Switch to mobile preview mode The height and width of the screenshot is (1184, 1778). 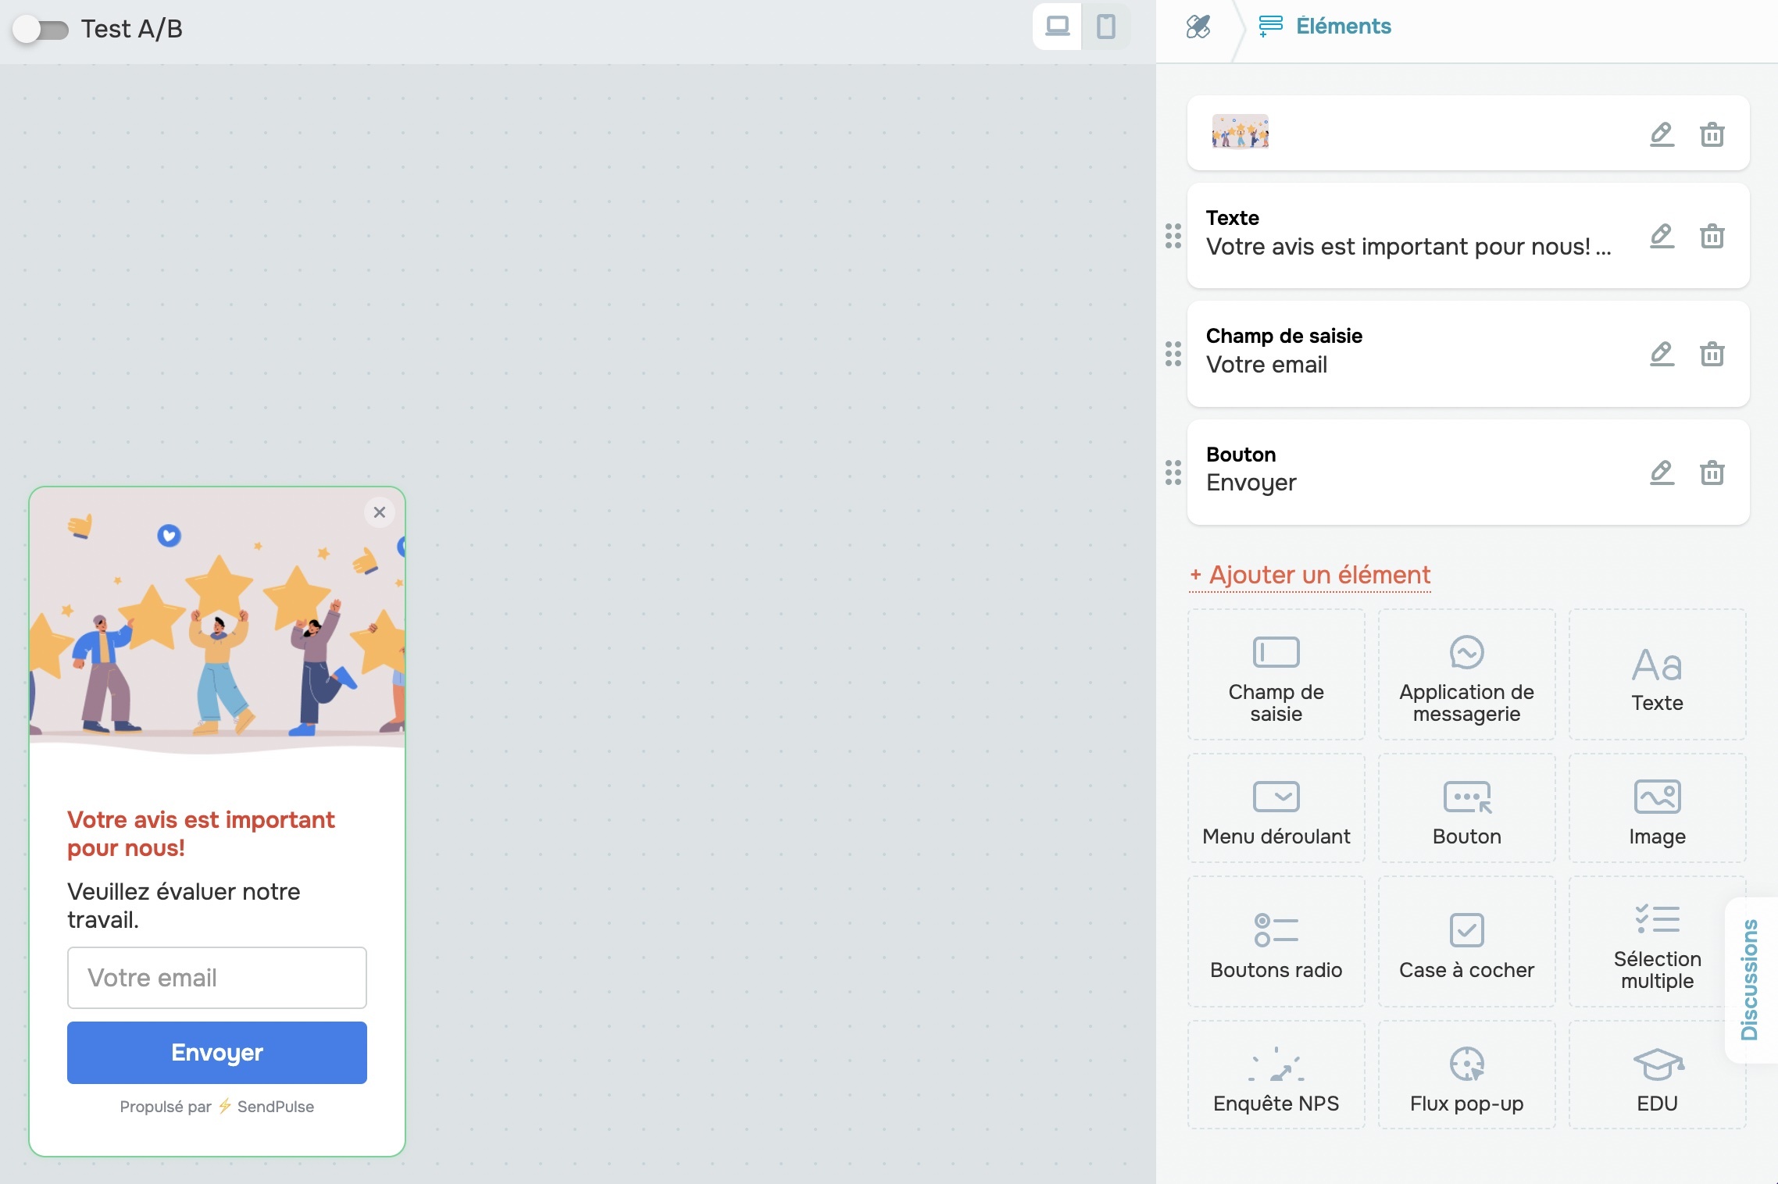[x=1107, y=27]
